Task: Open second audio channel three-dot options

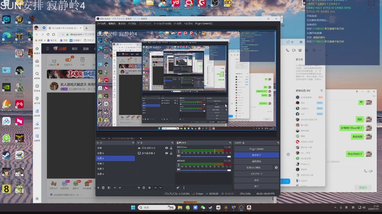Action: (179, 165)
